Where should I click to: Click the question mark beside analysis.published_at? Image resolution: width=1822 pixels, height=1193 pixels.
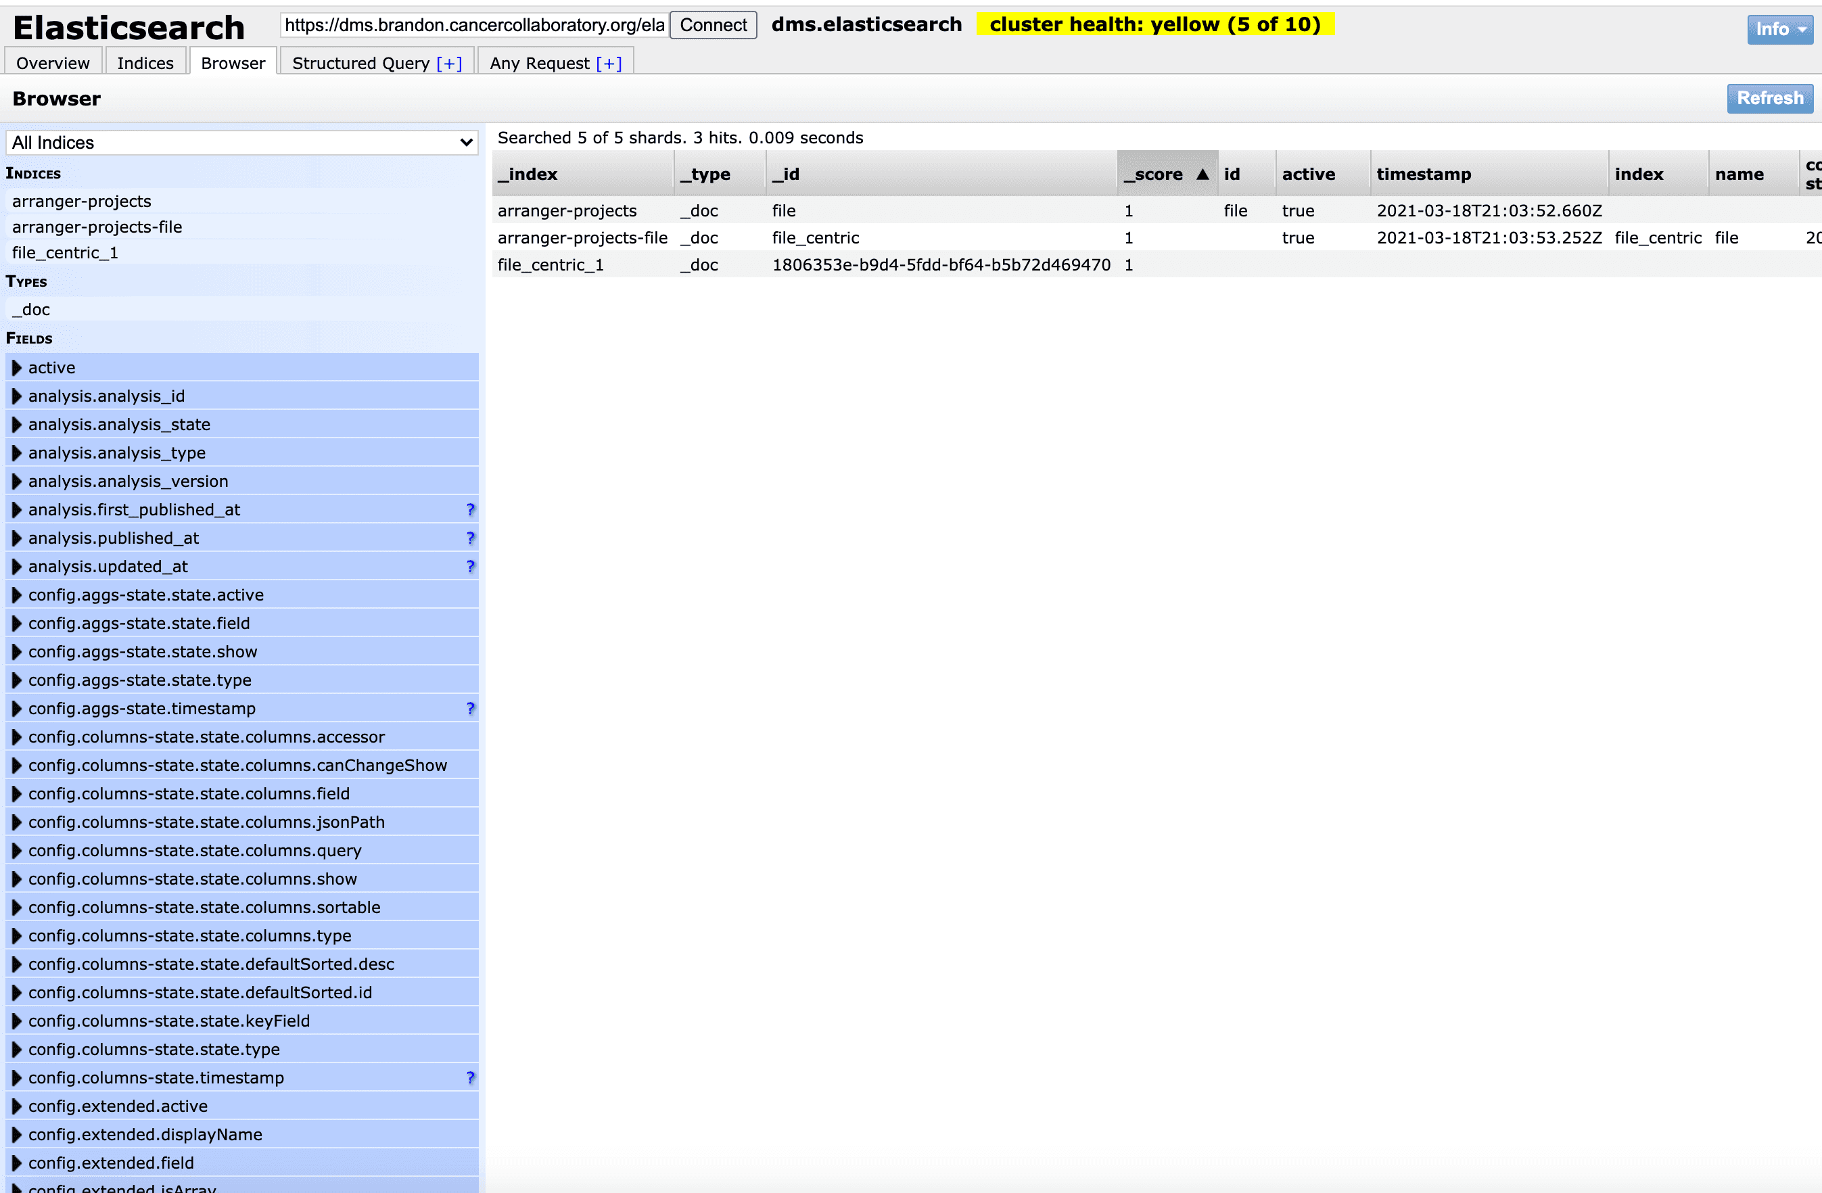(x=470, y=538)
